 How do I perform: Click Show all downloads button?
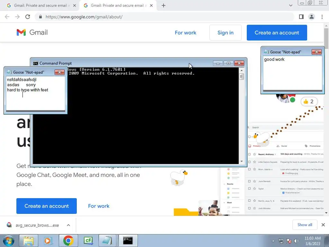pos(305,225)
